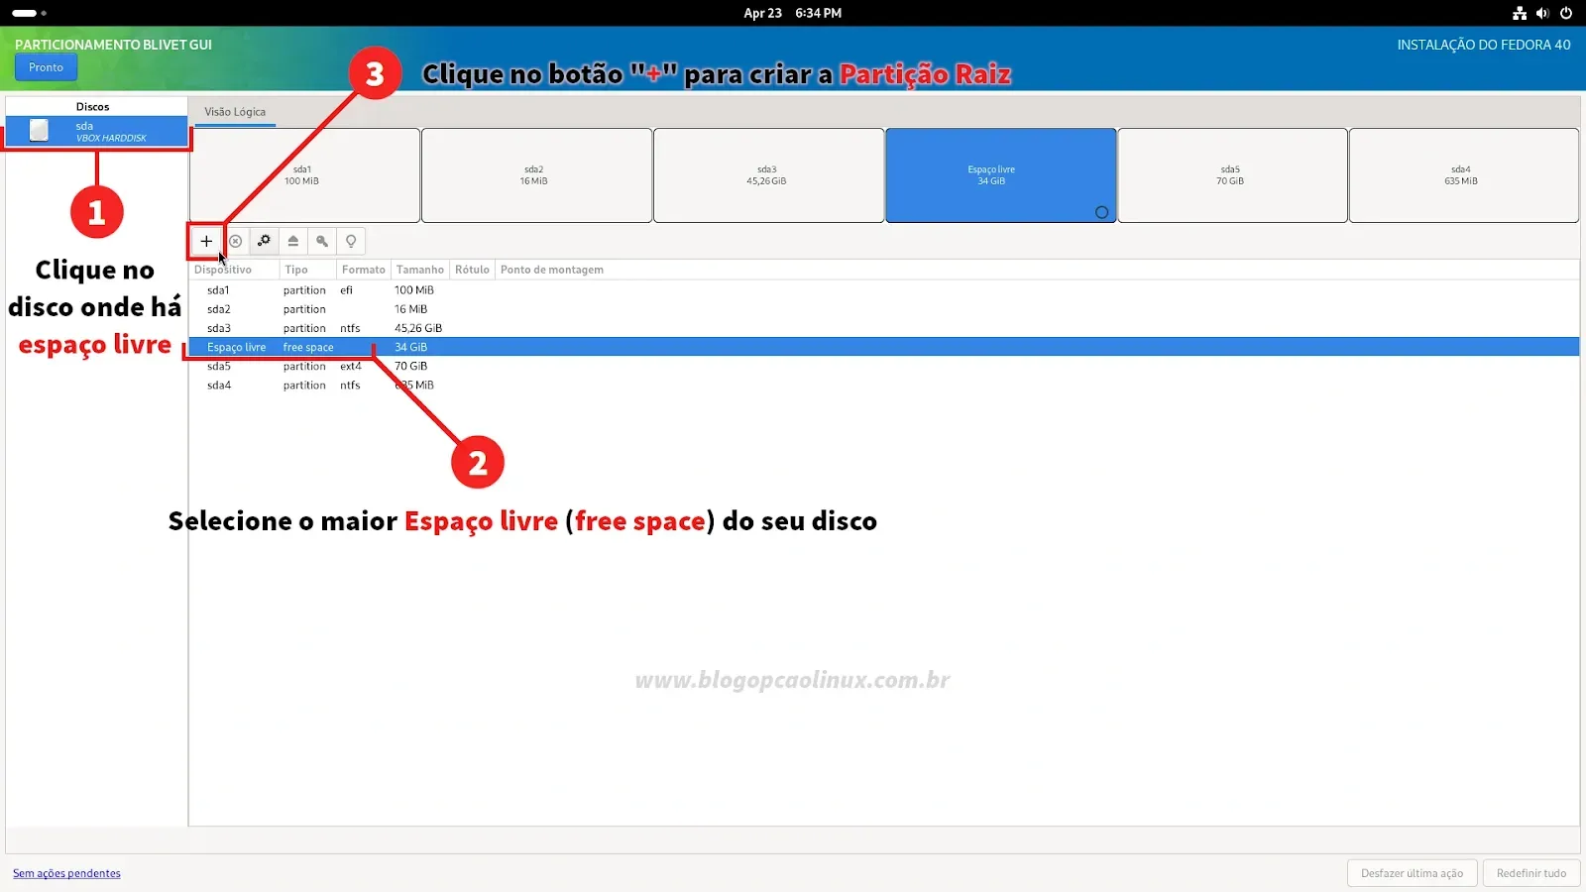Click the "+" add partition button
The height and width of the screenshot is (892, 1586).
coord(206,241)
